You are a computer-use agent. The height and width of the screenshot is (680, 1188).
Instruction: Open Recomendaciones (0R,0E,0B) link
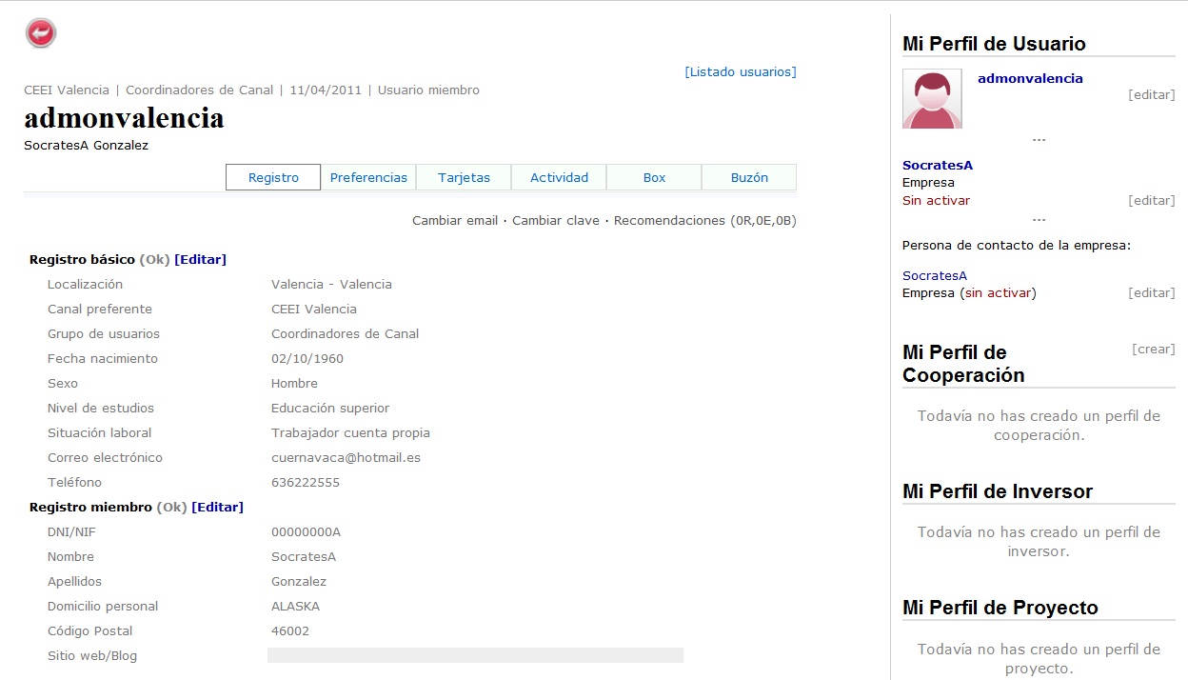(704, 220)
